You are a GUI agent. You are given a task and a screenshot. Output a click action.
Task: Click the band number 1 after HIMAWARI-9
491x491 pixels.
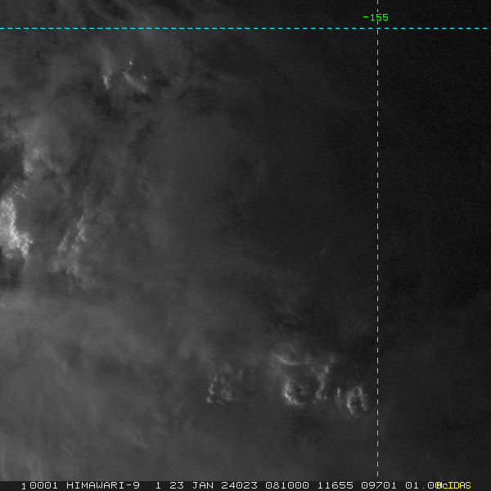coord(158,485)
